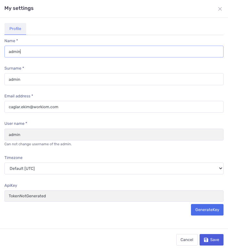Click the Timezone dropdown arrow
228x250 pixels.
220,168
